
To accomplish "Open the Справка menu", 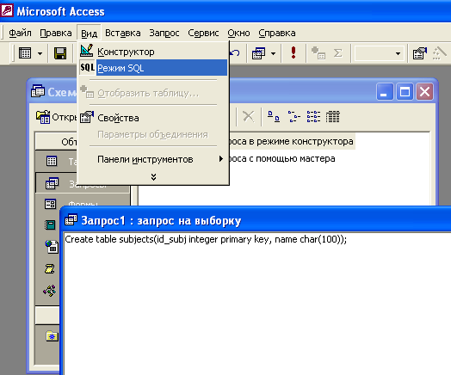I will pyautogui.click(x=277, y=33).
